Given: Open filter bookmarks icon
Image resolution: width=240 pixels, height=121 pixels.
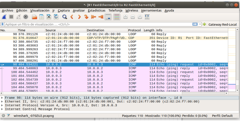Looking at the screenshot, I should [x=3, y=24].
